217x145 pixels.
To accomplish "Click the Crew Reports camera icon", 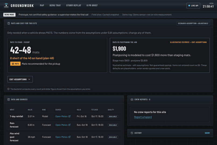I will point(132,99).
